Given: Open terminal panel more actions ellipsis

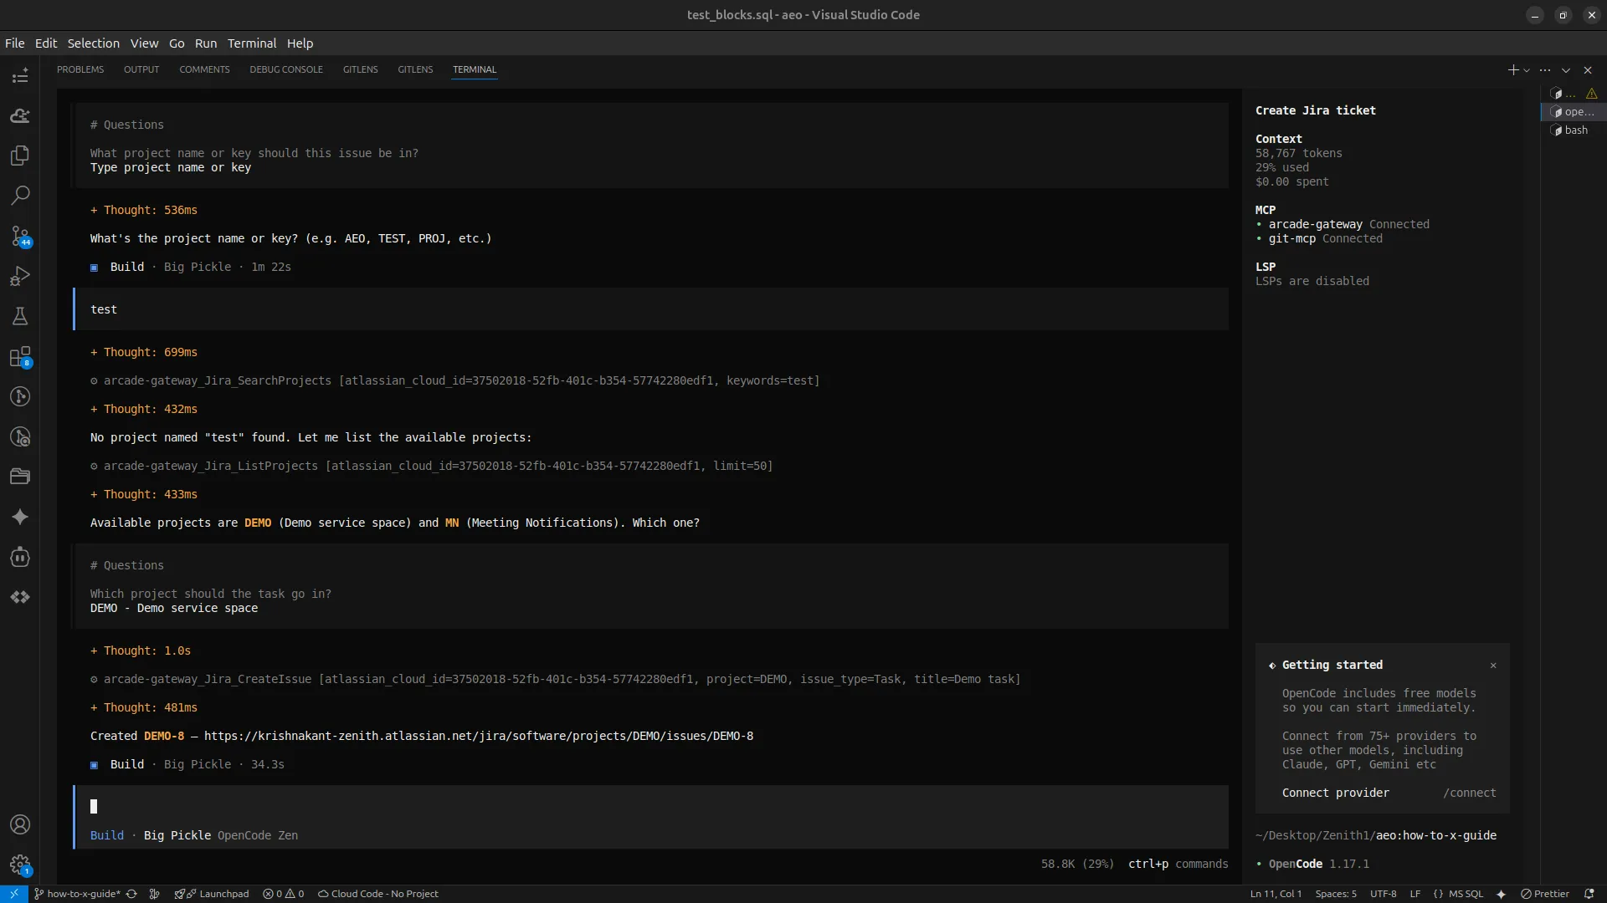Looking at the screenshot, I should (1545, 70).
